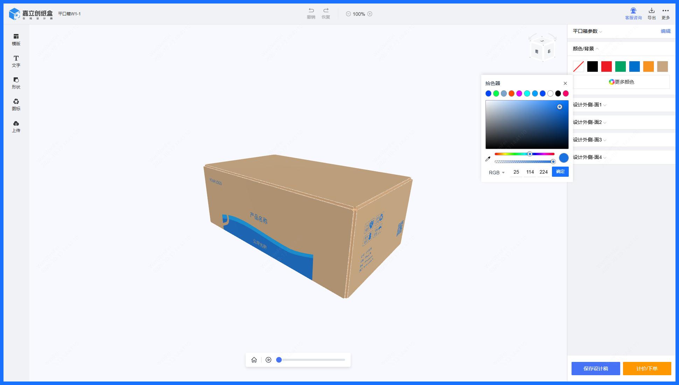Zoom in with the plus icon
This screenshot has width=679, height=385.
[x=370, y=14]
